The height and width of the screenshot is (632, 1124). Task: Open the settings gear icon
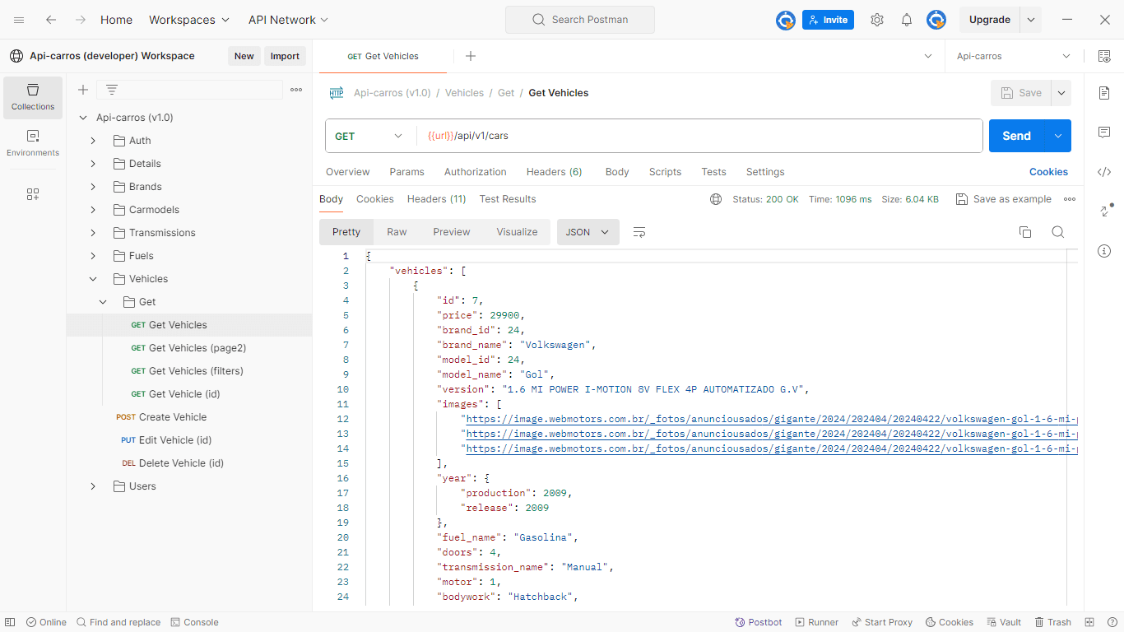[877, 20]
